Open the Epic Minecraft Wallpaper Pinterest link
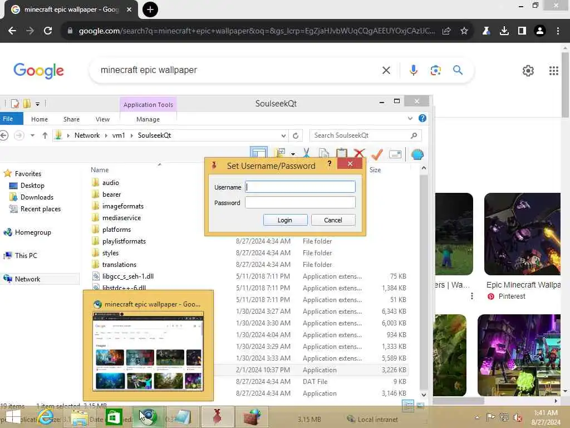The height and width of the screenshot is (428, 570). click(x=523, y=285)
